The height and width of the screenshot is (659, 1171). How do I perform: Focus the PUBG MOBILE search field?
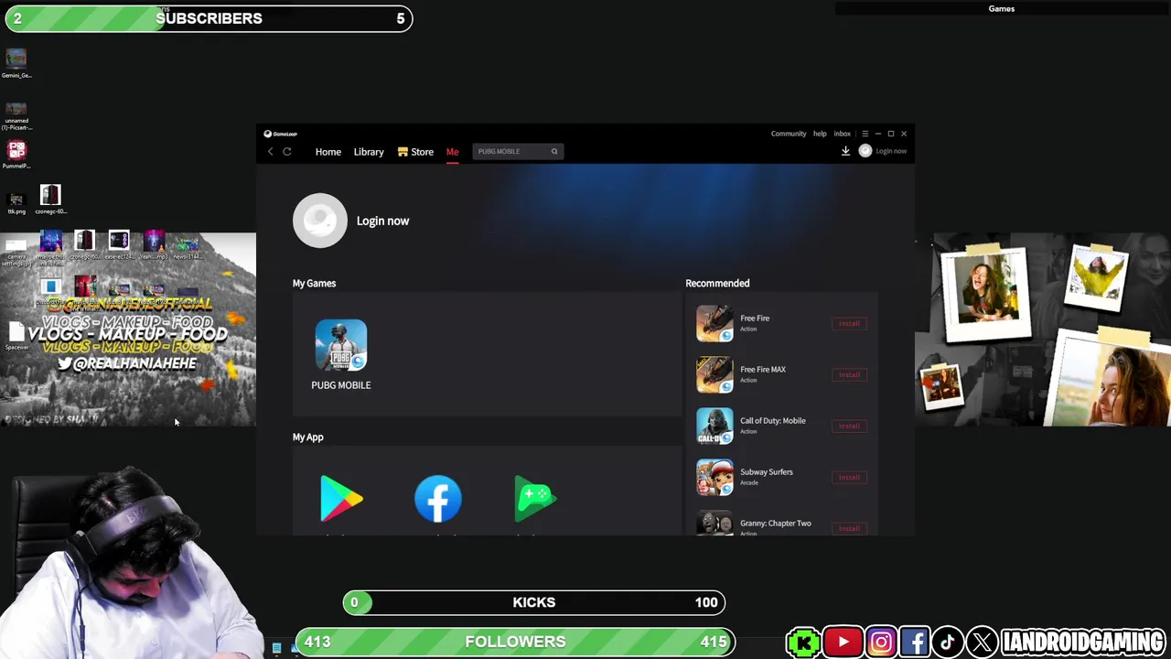[x=517, y=152]
